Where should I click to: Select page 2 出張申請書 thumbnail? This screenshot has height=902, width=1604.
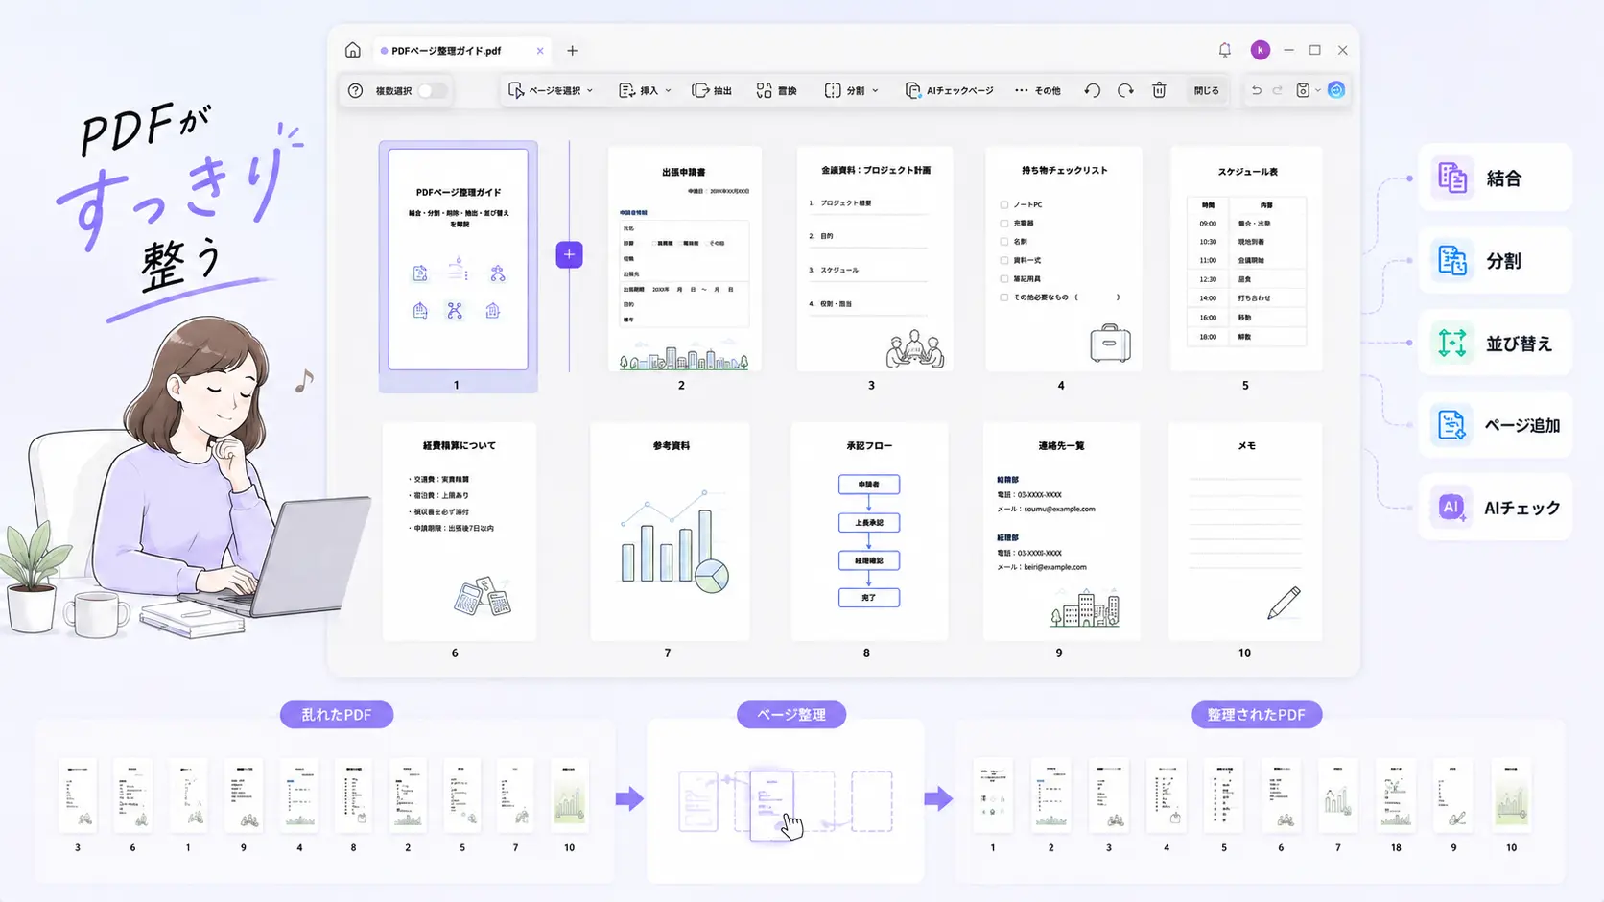point(684,259)
